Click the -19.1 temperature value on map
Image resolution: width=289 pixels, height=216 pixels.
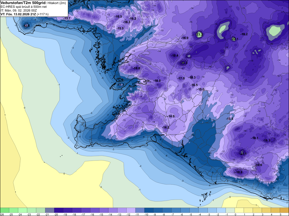click(255, 138)
